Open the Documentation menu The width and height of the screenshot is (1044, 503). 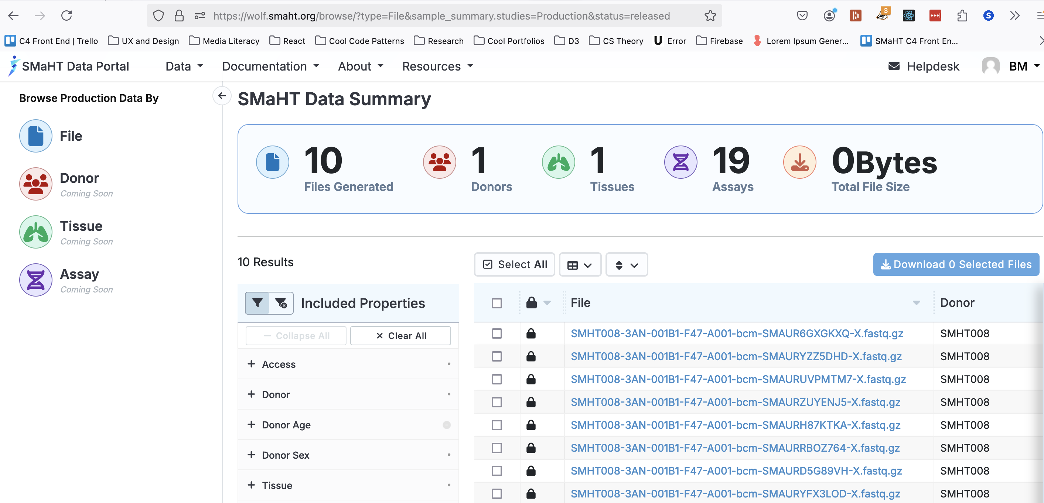point(271,66)
